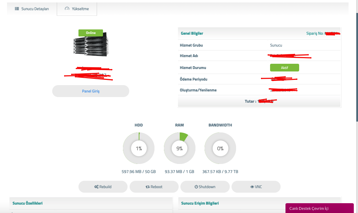The width and height of the screenshot is (358, 213).
Task: Expand the Sunucu Özellikleri panel header
Action: click(28, 203)
